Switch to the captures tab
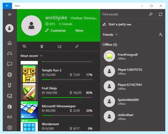 [x=59, y=47]
